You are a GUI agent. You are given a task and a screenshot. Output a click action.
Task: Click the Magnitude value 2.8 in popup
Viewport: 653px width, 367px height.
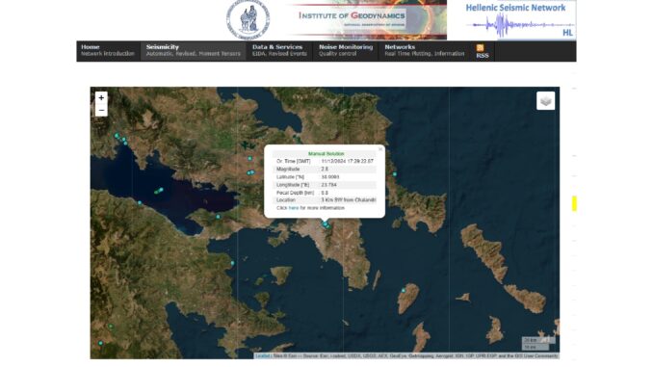pos(325,170)
